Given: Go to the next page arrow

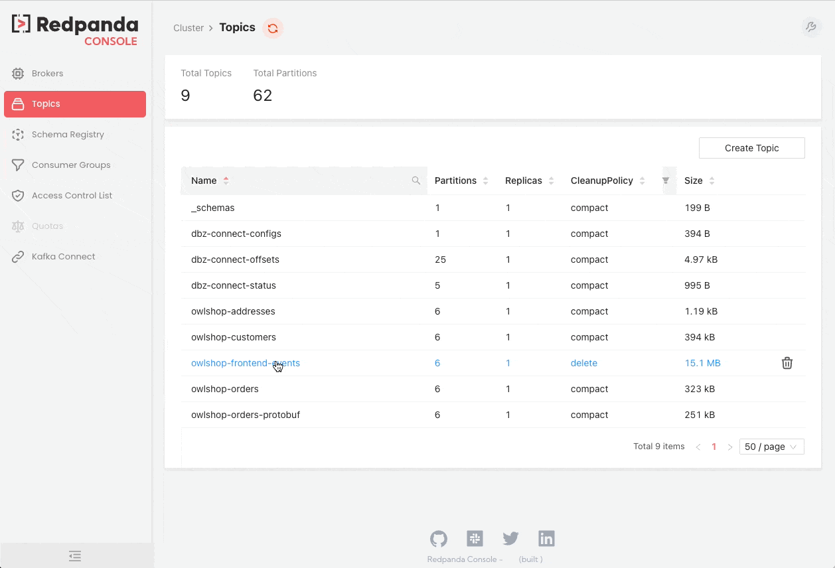Looking at the screenshot, I should 730,447.
